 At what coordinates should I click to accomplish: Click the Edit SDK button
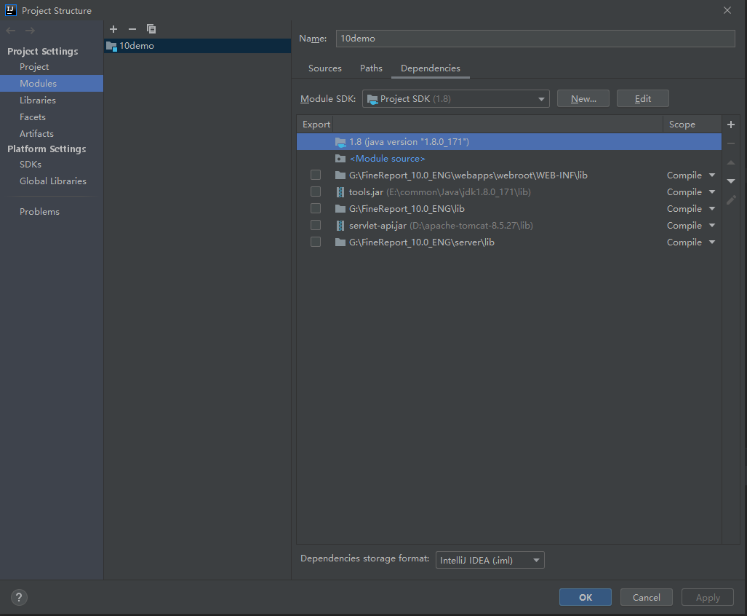click(x=643, y=99)
